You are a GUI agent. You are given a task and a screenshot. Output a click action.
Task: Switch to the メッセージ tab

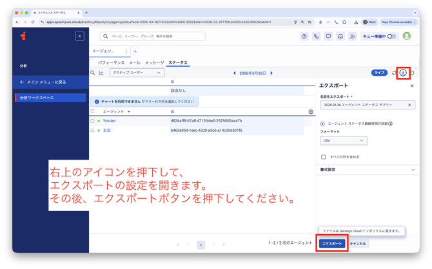tap(154, 62)
